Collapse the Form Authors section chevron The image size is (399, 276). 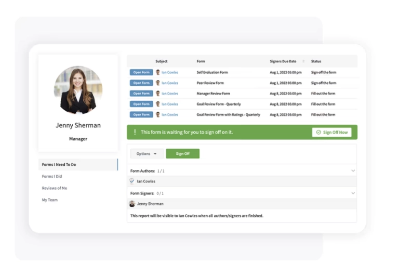tap(353, 170)
